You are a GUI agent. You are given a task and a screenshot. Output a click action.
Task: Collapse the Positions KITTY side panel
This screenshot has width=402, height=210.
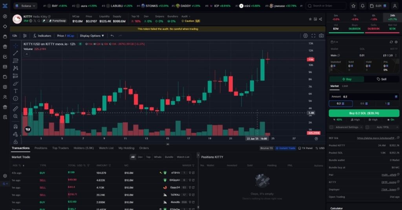coord(198,155)
